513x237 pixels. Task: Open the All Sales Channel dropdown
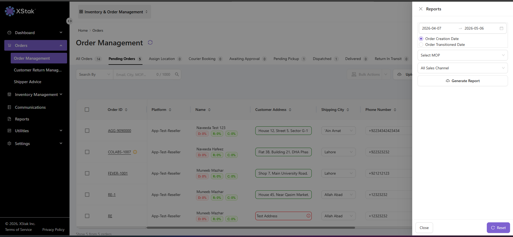(x=462, y=68)
